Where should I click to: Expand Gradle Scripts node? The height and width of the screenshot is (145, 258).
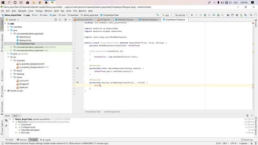click(5, 91)
